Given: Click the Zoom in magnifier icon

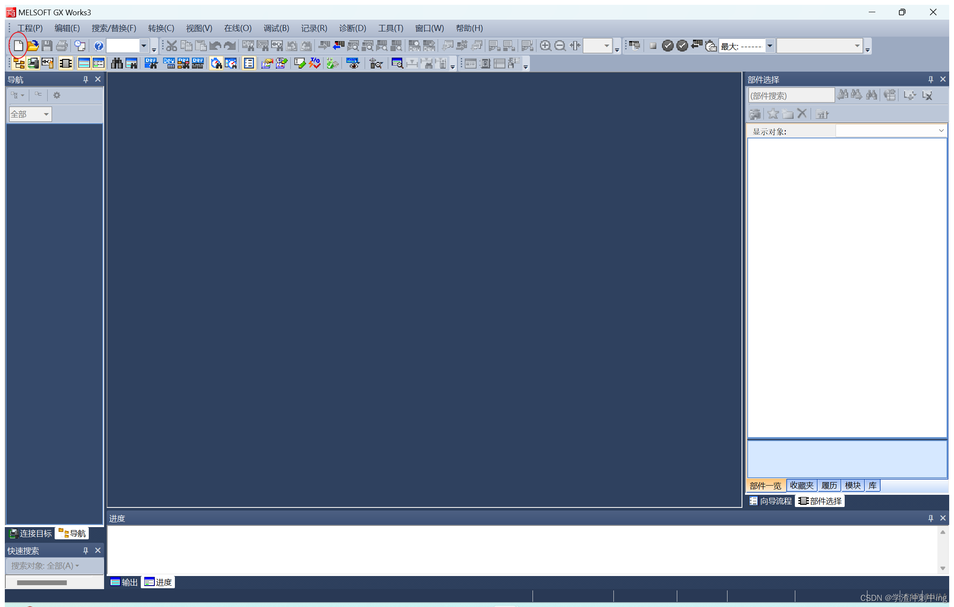Looking at the screenshot, I should (545, 45).
